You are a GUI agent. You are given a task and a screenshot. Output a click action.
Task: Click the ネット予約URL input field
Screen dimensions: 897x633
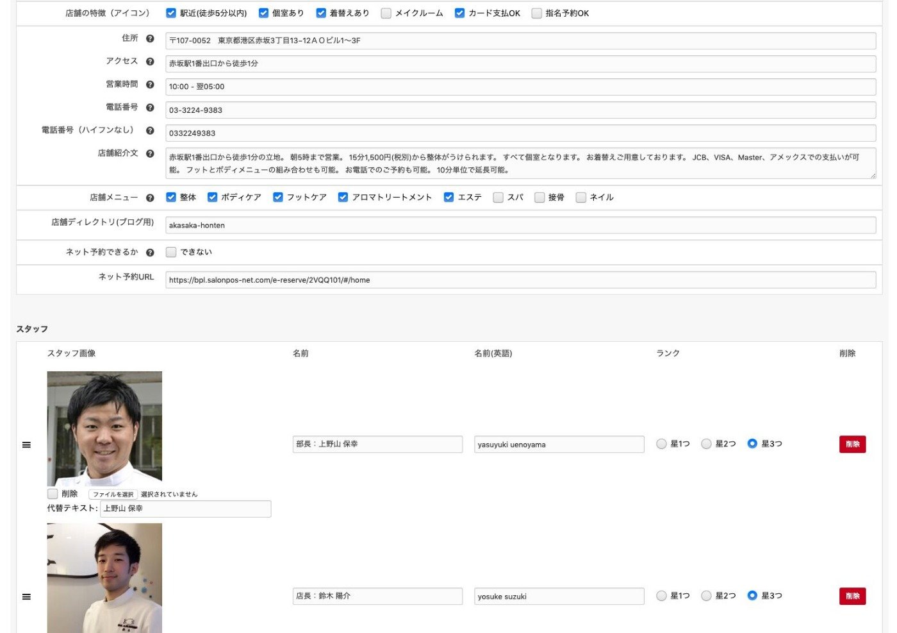(520, 280)
